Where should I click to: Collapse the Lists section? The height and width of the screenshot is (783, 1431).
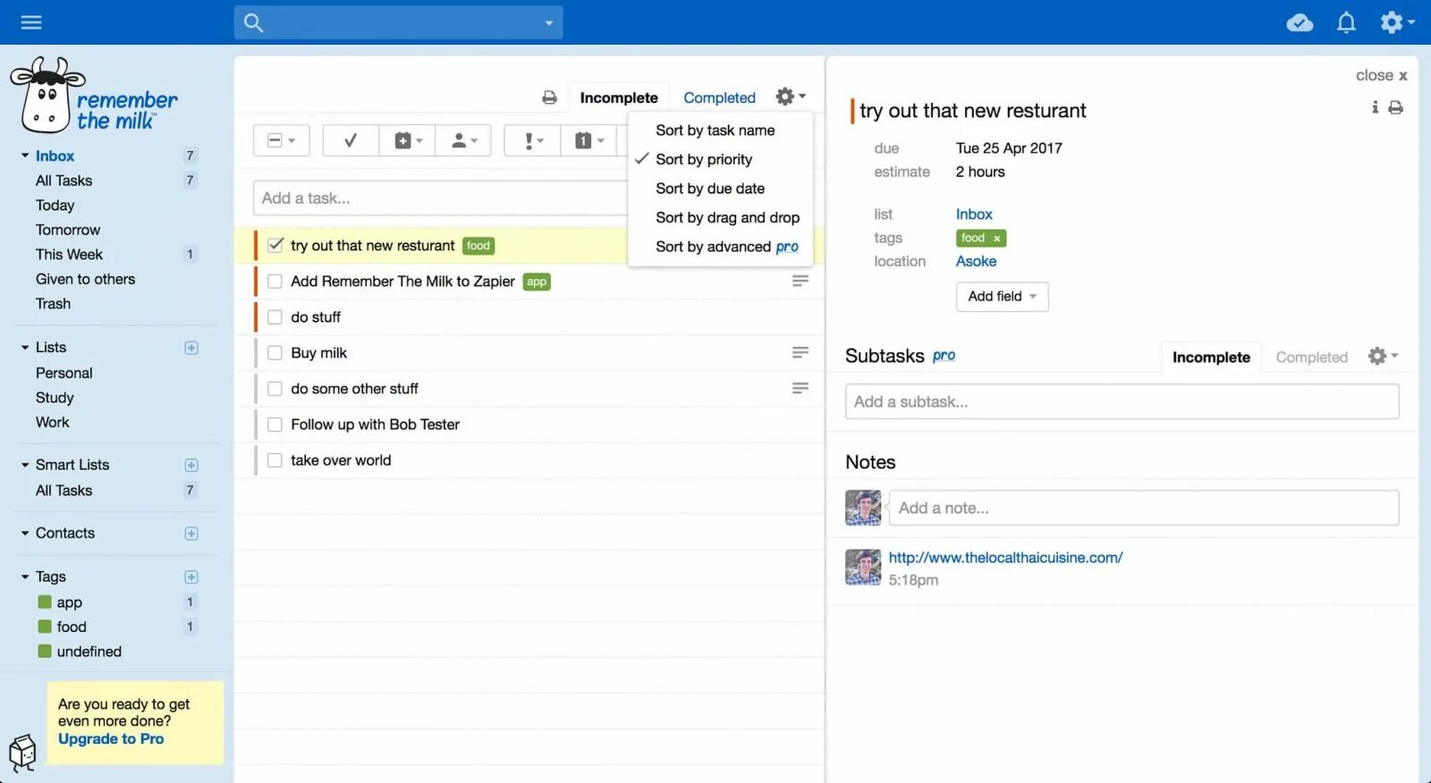pos(25,348)
